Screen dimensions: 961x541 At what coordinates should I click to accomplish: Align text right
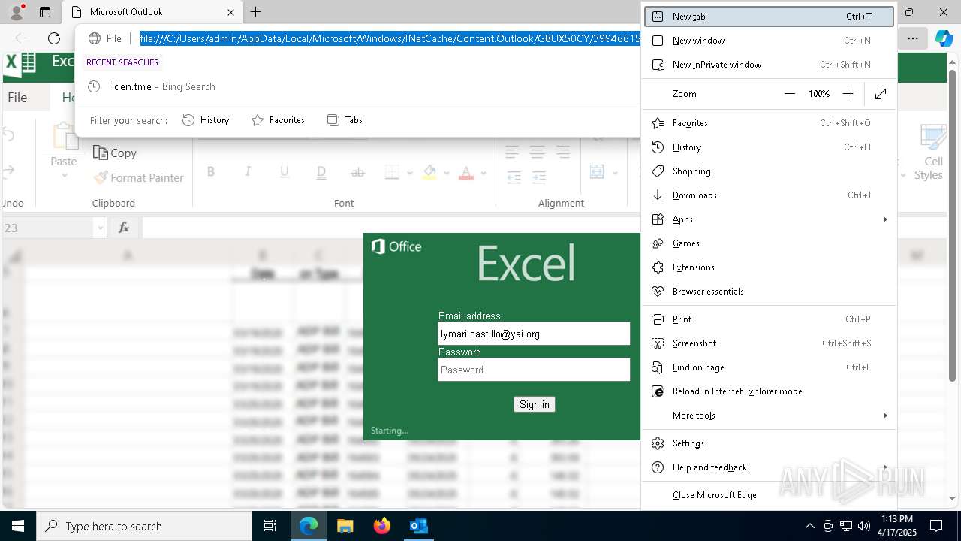pos(563,153)
